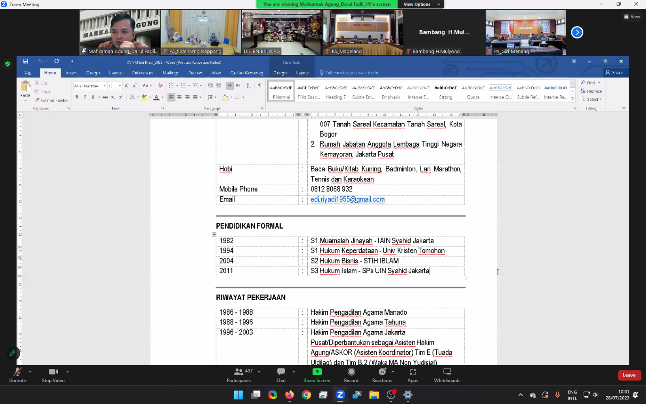646x404 pixels.
Task: Unmute microphone in Zoom
Action: click(17, 375)
